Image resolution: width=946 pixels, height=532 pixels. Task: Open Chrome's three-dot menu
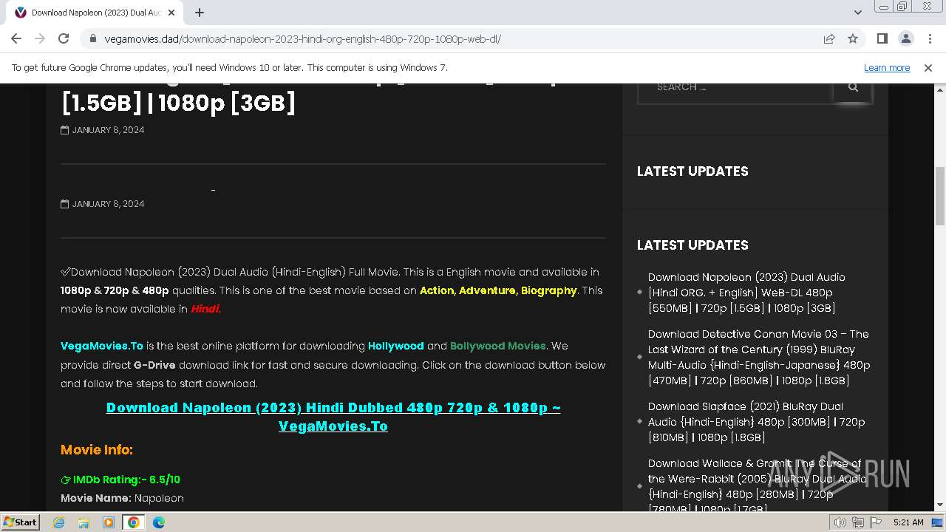(x=929, y=38)
